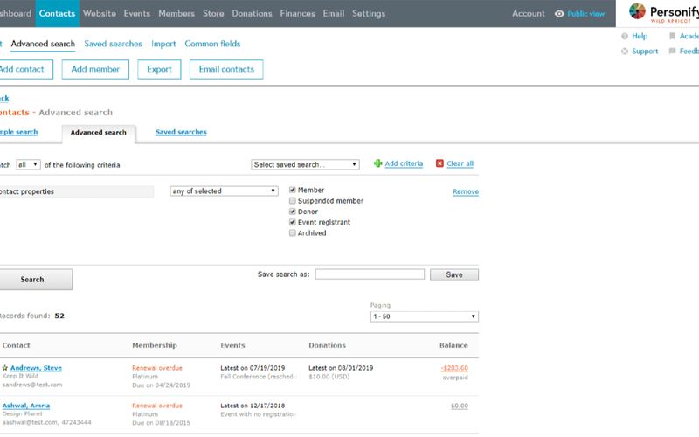Remove the contact properties criterion
This screenshot has width=699, height=437.
pyautogui.click(x=465, y=191)
